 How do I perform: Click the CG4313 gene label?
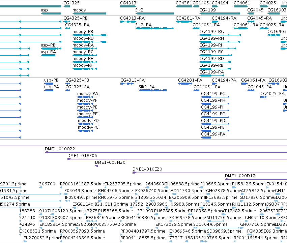click(128, 3)
